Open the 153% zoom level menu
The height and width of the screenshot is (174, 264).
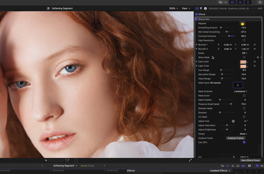174,8
